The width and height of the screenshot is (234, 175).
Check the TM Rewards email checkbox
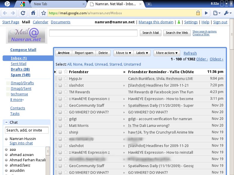(60, 92)
